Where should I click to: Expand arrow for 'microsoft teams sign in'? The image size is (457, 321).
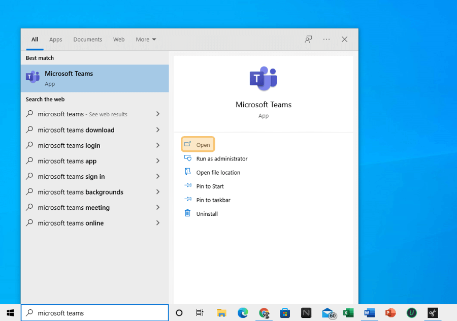[158, 176]
